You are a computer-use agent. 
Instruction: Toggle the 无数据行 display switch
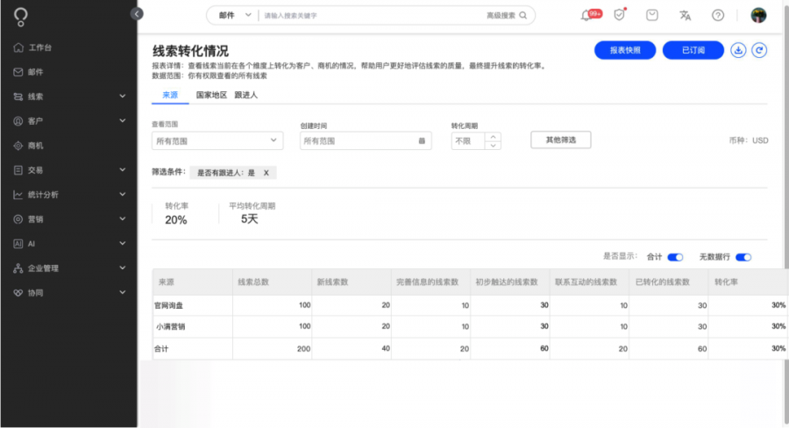coord(743,257)
